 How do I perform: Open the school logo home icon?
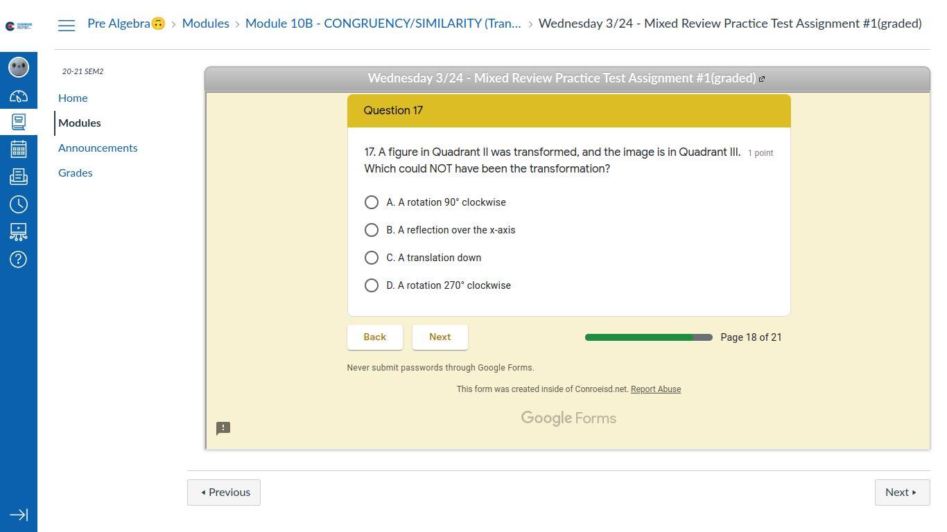19,26
